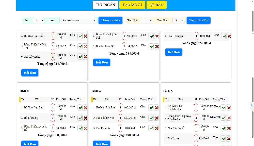Expand the side panel chevron at right edge
Viewport: 254px width, 146px height.
252,105
